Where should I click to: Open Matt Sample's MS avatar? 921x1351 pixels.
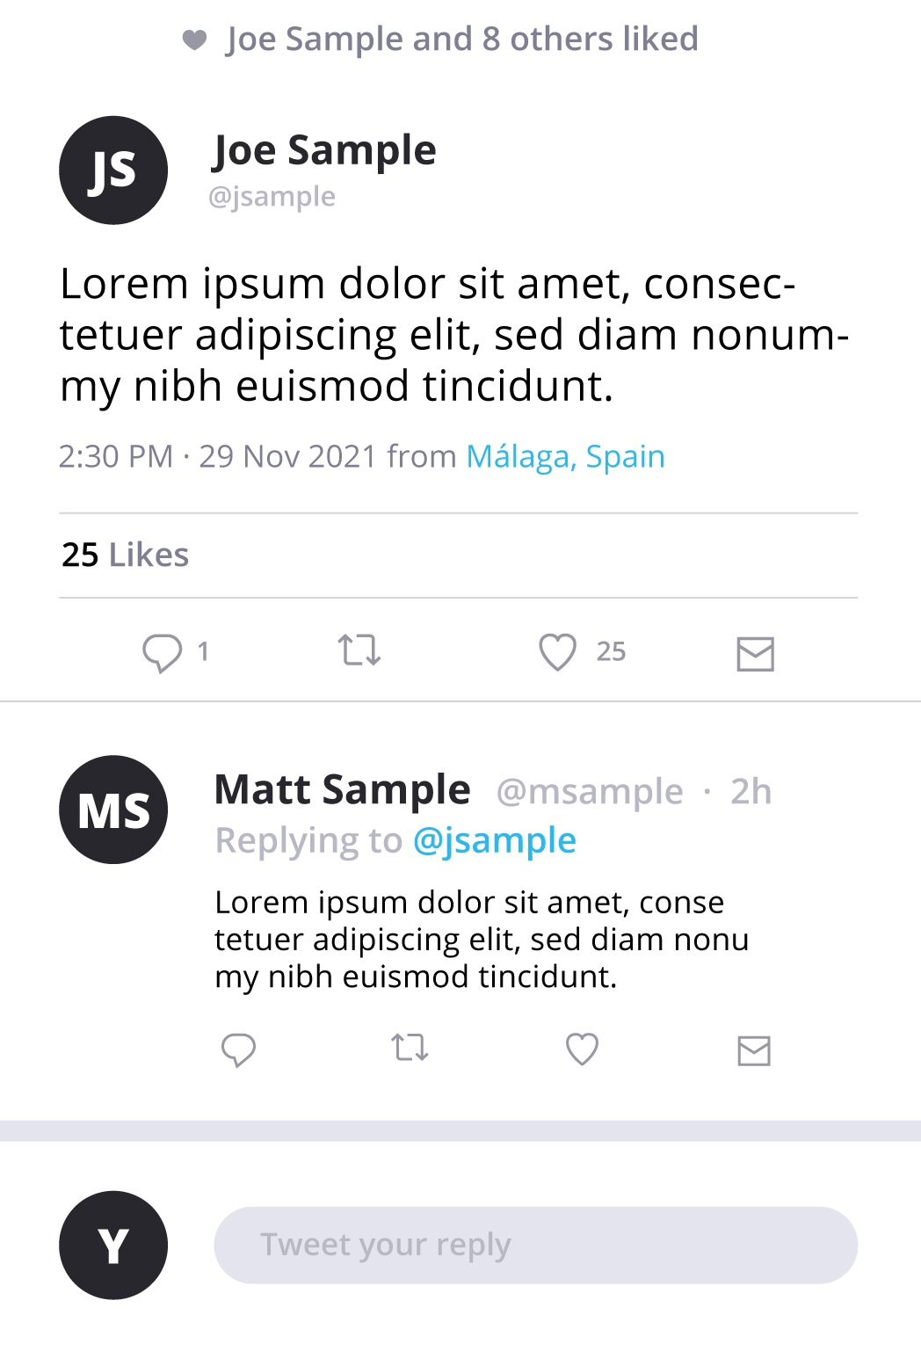point(113,810)
